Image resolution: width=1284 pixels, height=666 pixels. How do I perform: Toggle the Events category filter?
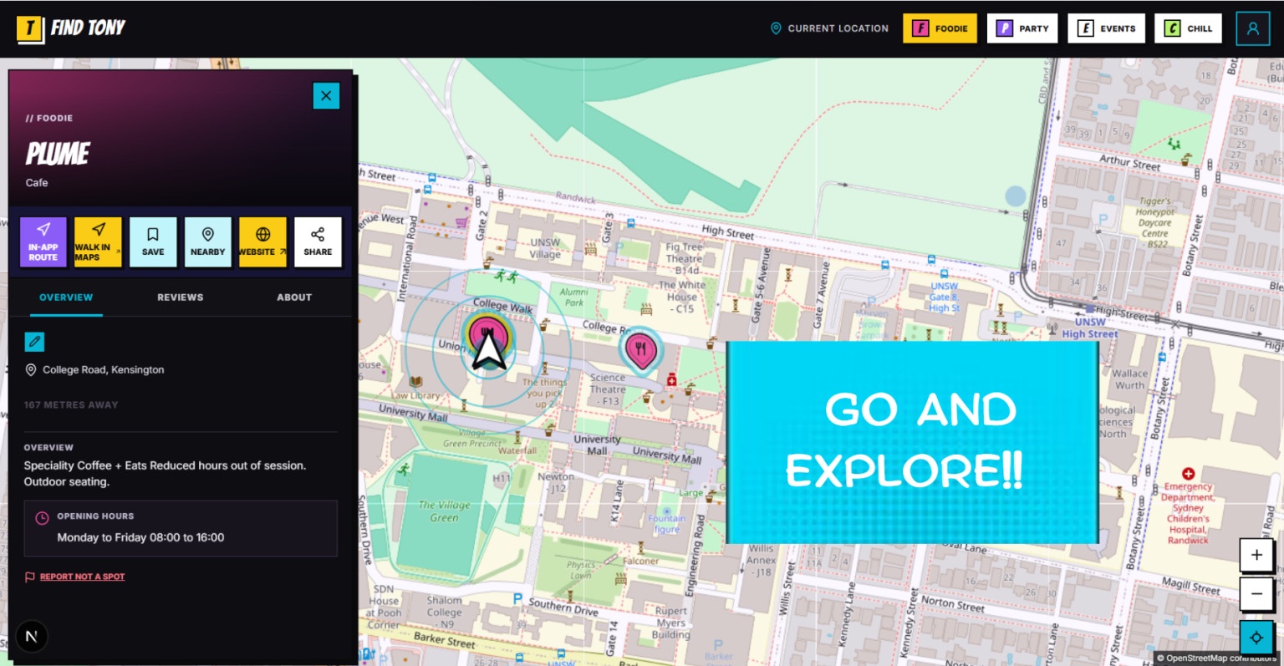pyautogui.click(x=1106, y=28)
